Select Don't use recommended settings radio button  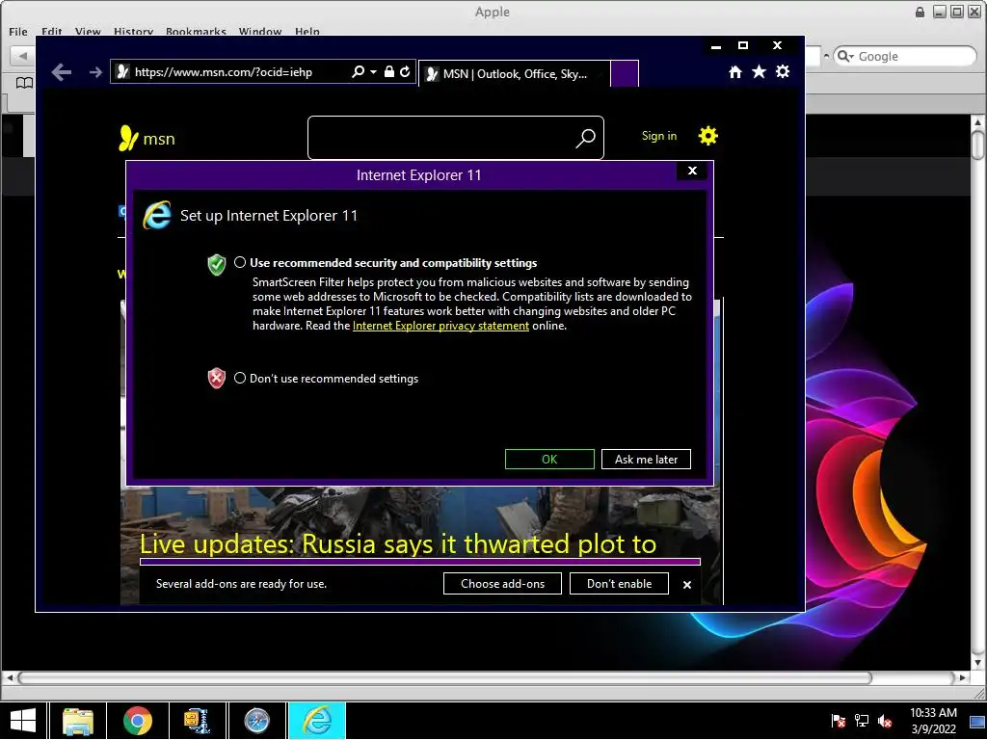[240, 378]
